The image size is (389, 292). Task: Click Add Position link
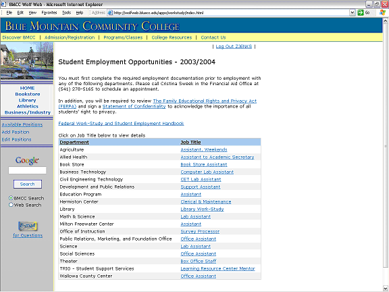pos(16,132)
